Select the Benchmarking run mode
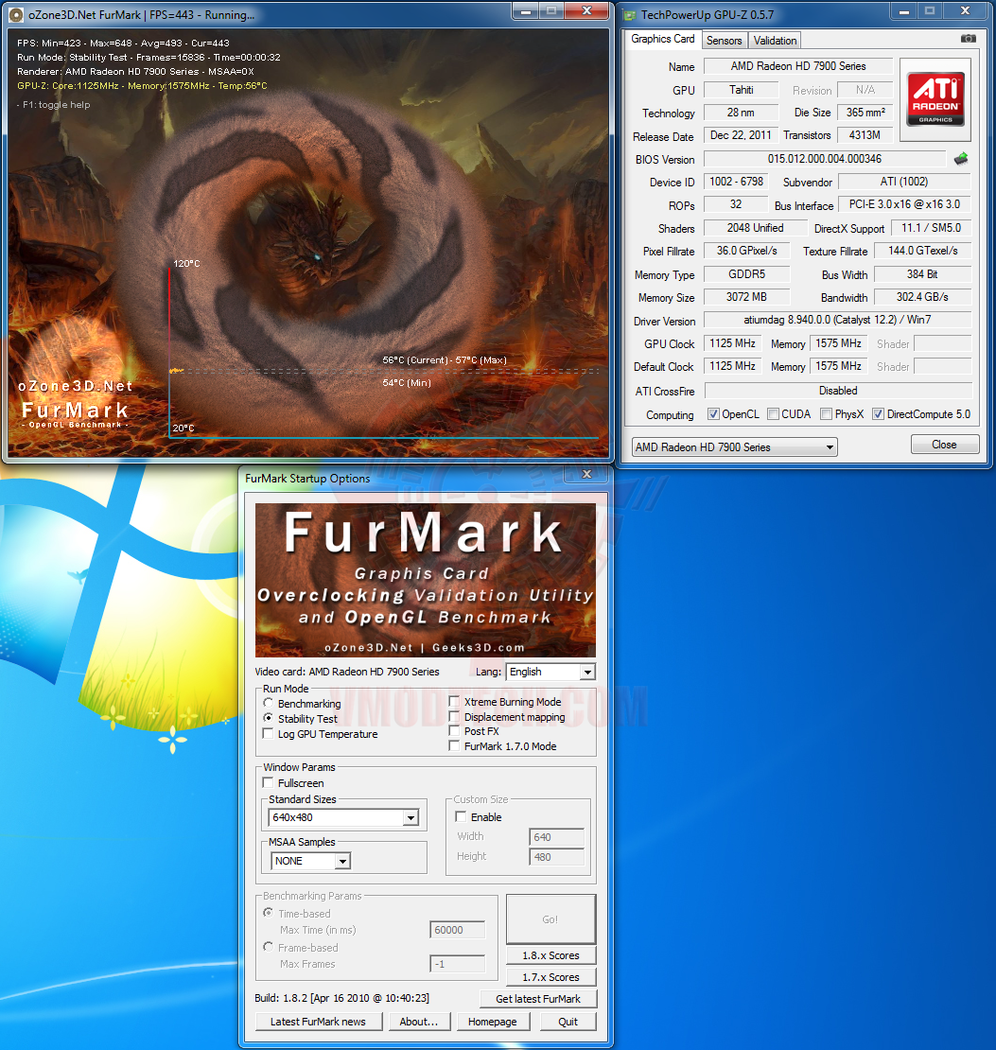 pos(268,703)
